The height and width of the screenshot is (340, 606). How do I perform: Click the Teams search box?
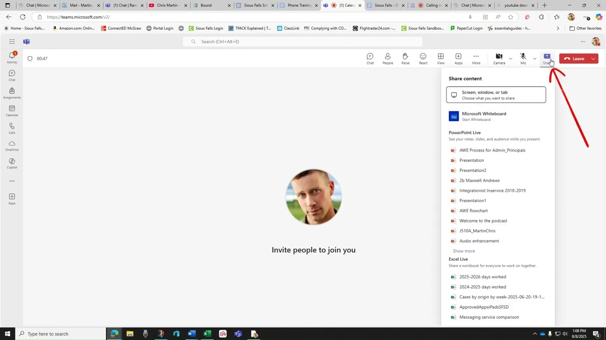coord(303,42)
